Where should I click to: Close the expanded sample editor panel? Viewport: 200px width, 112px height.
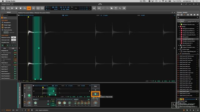[x=174, y=12]
